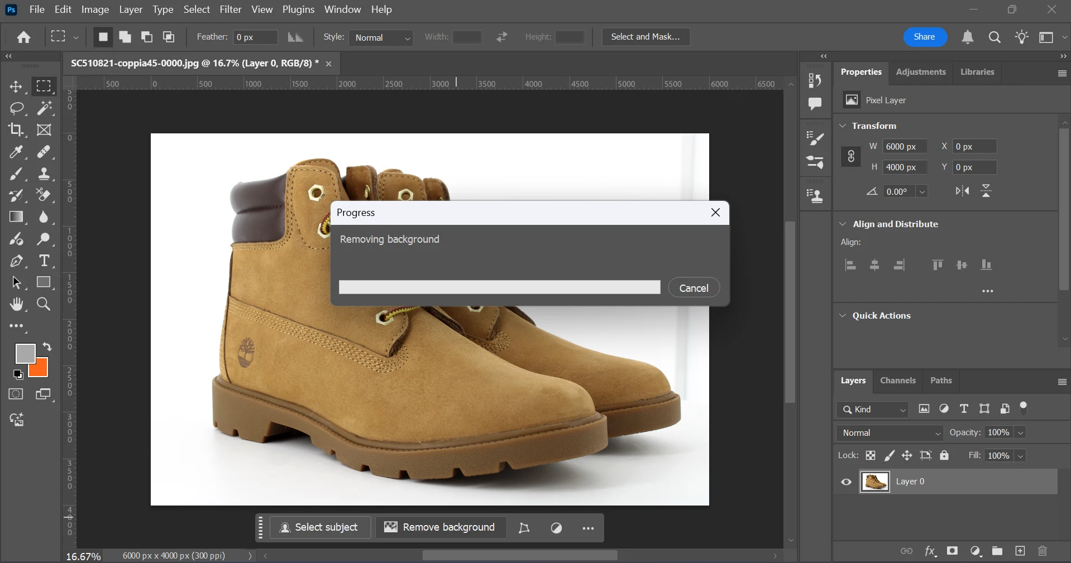This screenshot has width=1071, height=563.
Task: Choose Add to selection mode
Action: pos(125,37)
